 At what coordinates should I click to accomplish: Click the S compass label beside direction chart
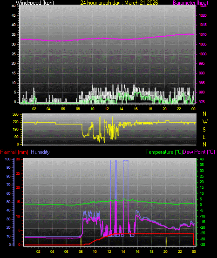[x=204, y=130]
